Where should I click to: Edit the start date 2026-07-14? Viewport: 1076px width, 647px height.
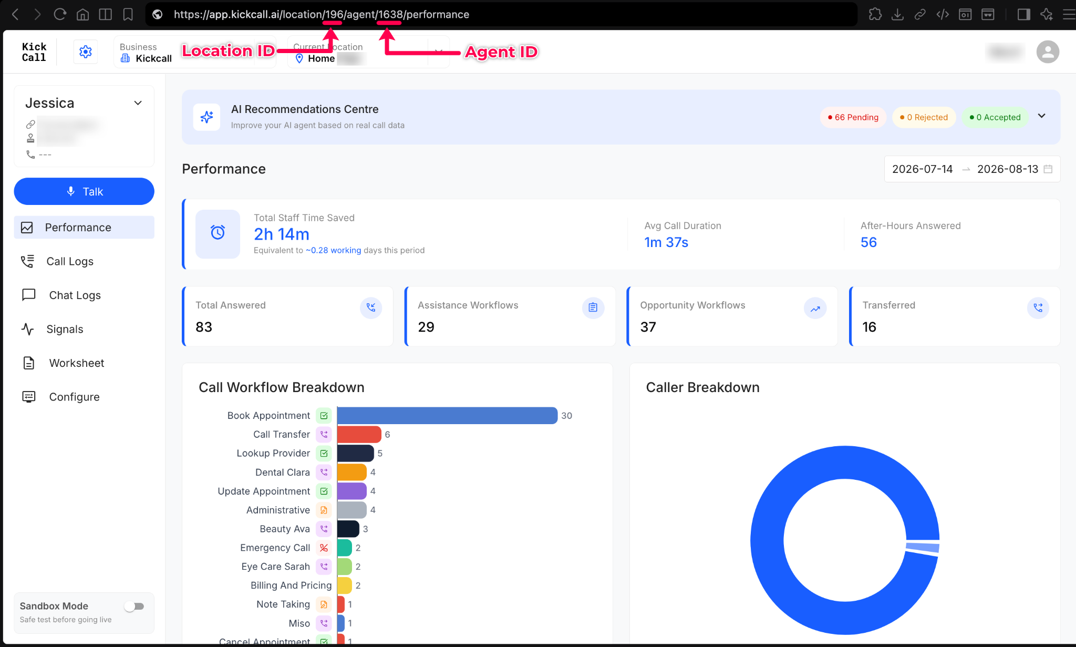tap(922, 169)
